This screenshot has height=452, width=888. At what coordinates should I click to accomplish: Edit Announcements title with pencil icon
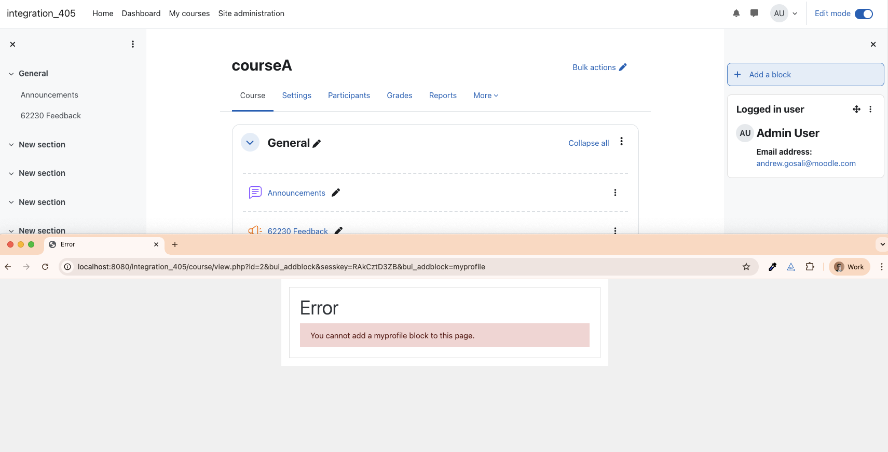point(336,193)
